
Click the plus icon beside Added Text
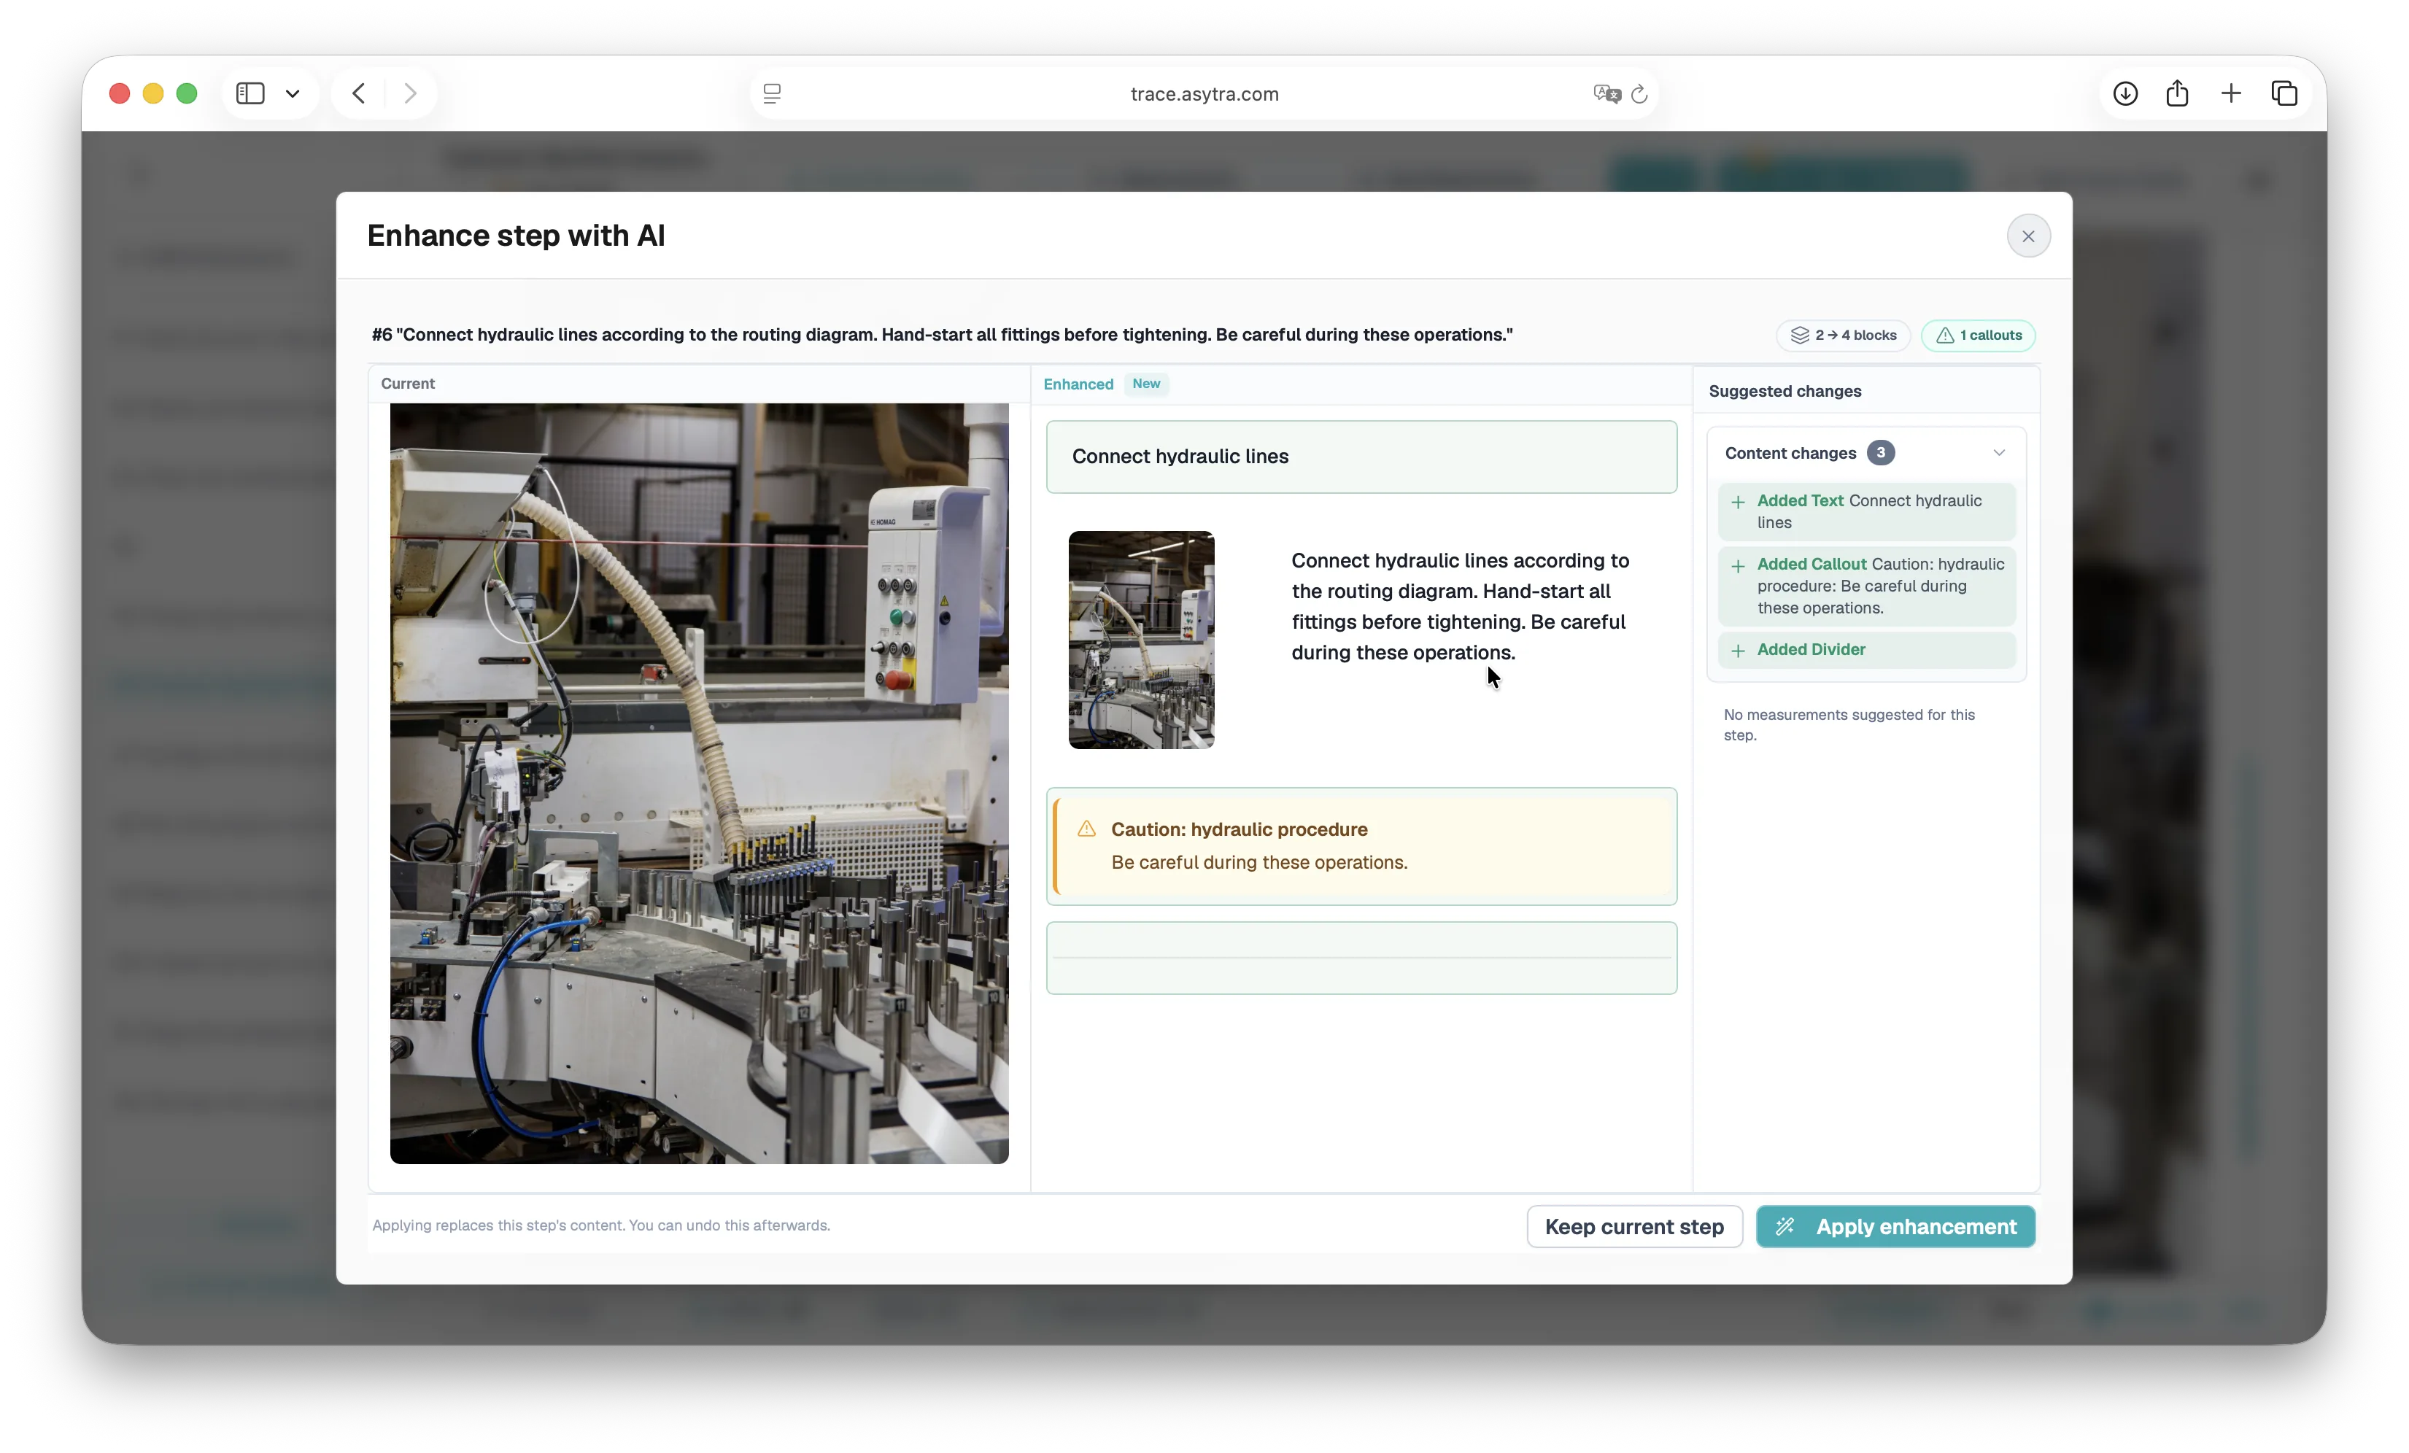click(x=1737, y=502)
